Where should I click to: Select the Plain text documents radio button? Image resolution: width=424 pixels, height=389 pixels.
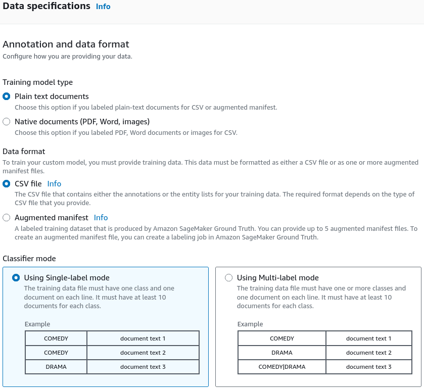[7, 96]
